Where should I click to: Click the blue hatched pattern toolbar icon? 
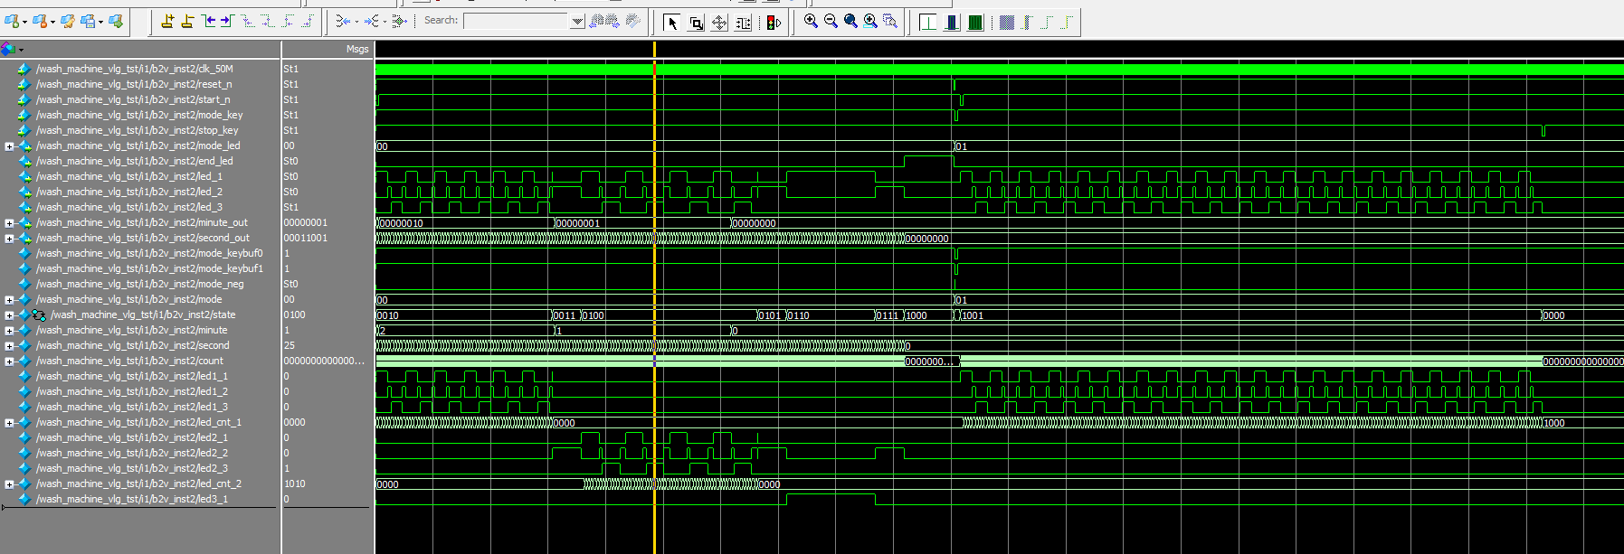pos(1006,22)
